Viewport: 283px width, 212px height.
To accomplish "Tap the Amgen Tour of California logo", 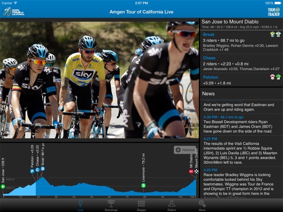I will tap(14, 12).
